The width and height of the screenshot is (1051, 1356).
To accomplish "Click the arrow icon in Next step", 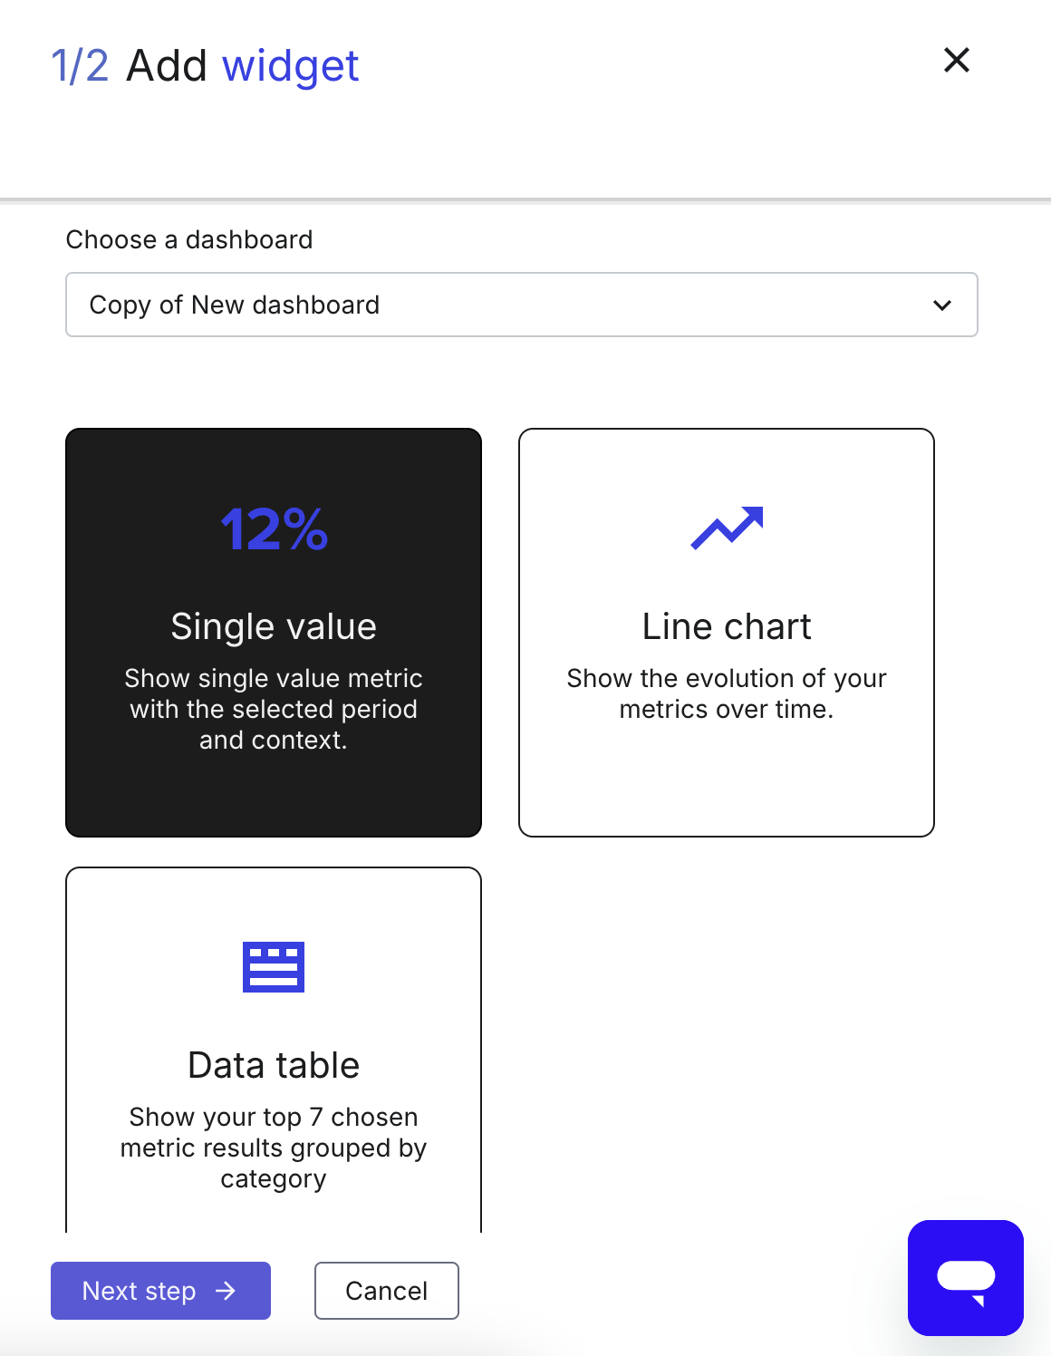I will point(226,1291).
